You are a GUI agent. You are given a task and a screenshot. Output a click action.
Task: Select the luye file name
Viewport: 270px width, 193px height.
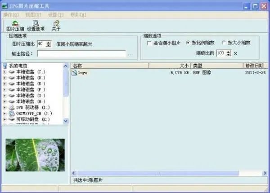82,73
